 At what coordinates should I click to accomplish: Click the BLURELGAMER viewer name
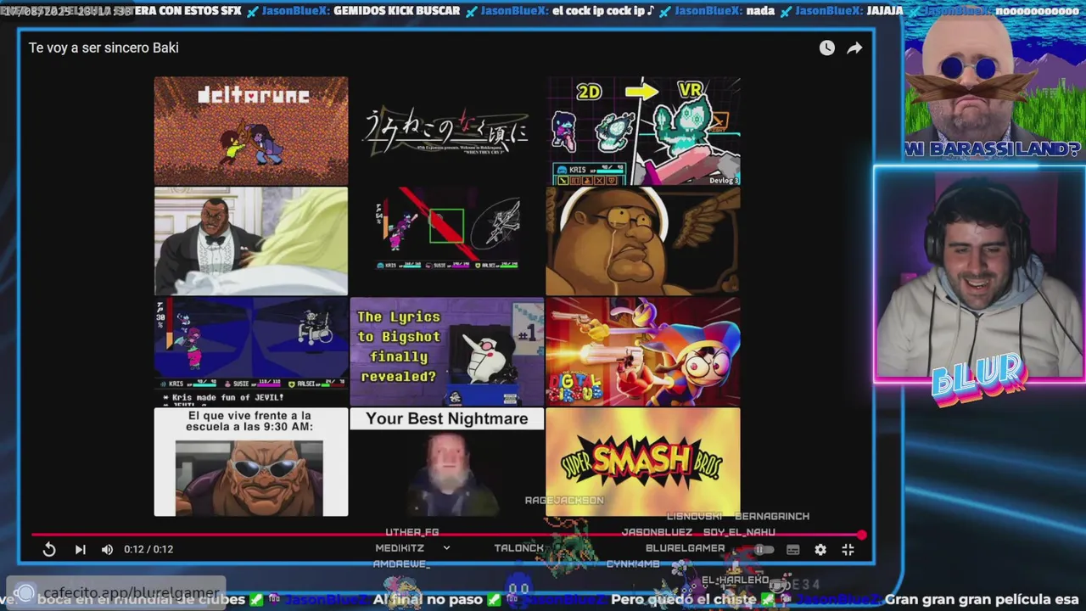click(x=686, y=548)
